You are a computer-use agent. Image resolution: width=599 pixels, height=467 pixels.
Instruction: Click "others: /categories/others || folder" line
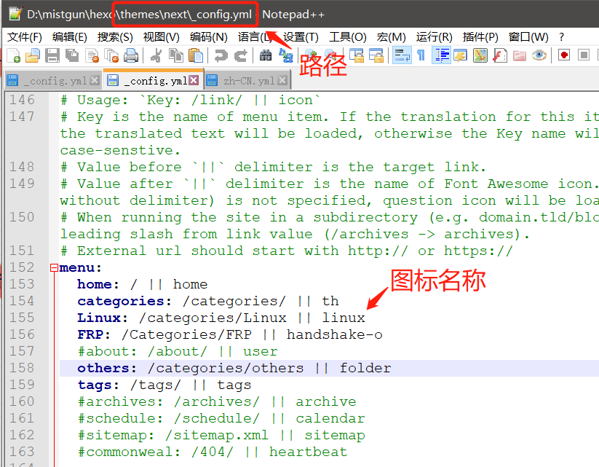[x=234, y=368]
